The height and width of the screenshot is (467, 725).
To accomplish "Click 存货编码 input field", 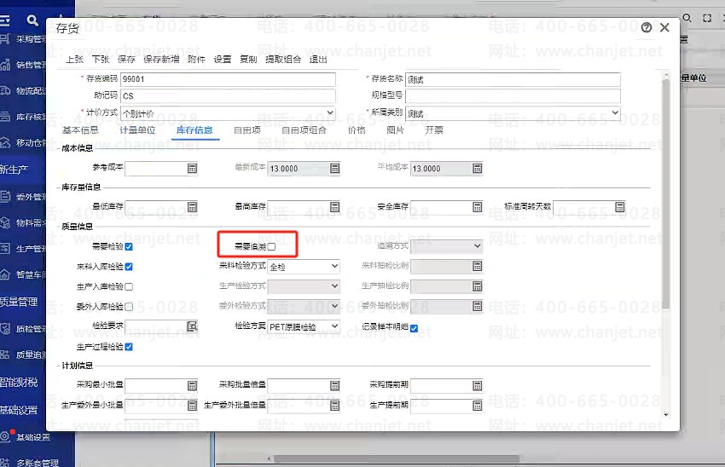I will click(228, 79).
